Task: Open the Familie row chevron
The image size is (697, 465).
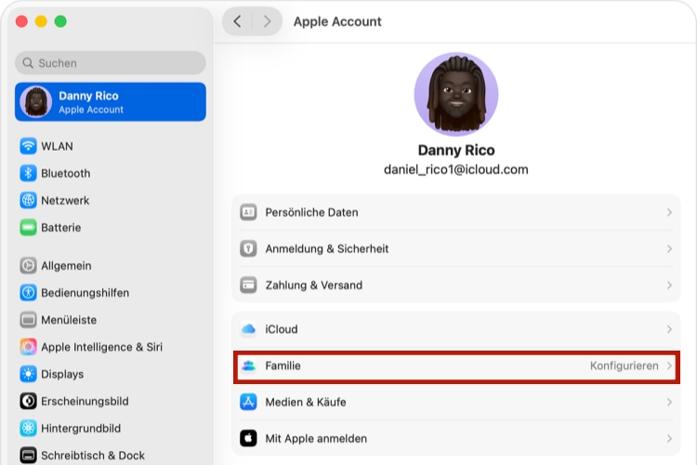Action: pyautogui.click(x=669, y=365)
